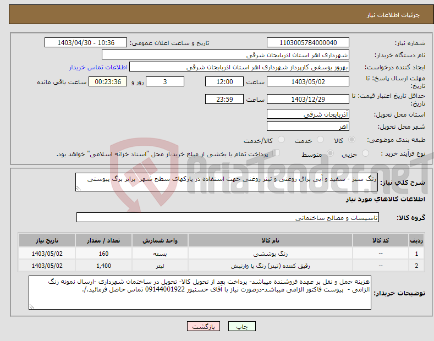Click the کد کالا column header
The height and width of the screenshot is (341, 434).
(381, 240)
